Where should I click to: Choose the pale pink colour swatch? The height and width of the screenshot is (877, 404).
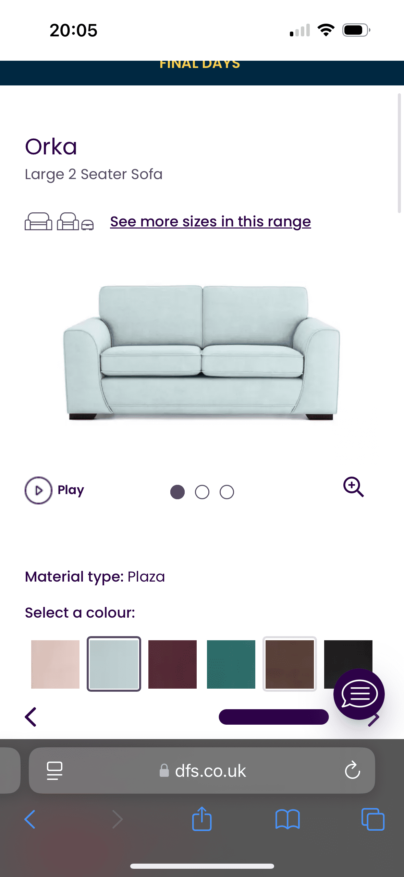(x=55, y=664)
